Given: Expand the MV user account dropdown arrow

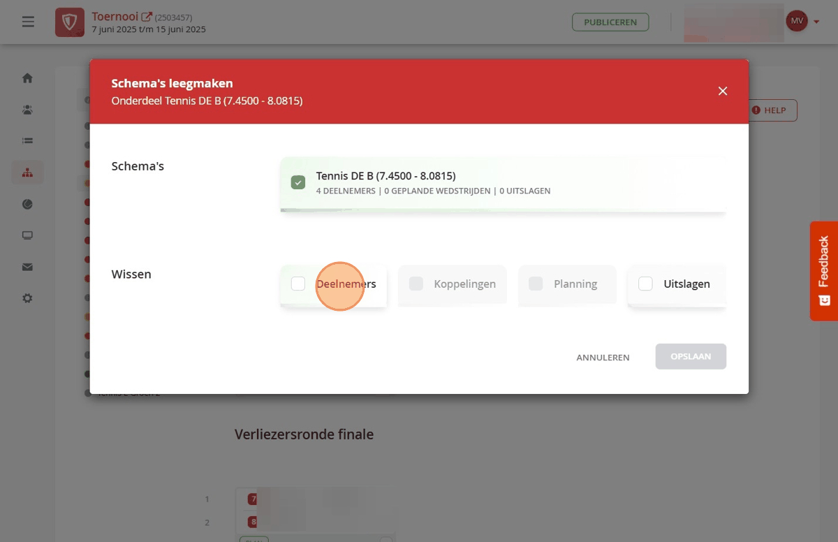Looking at the screenshot, I should tap(816, 22).
